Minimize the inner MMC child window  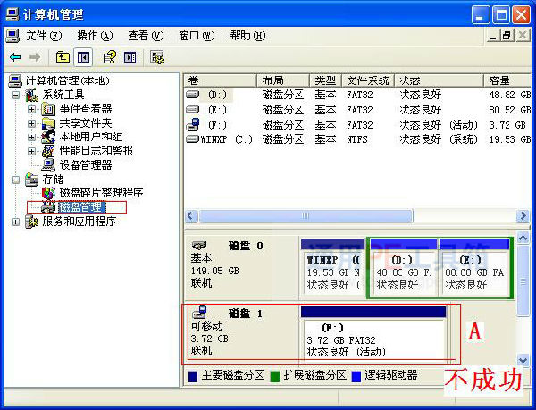[492, 35]
